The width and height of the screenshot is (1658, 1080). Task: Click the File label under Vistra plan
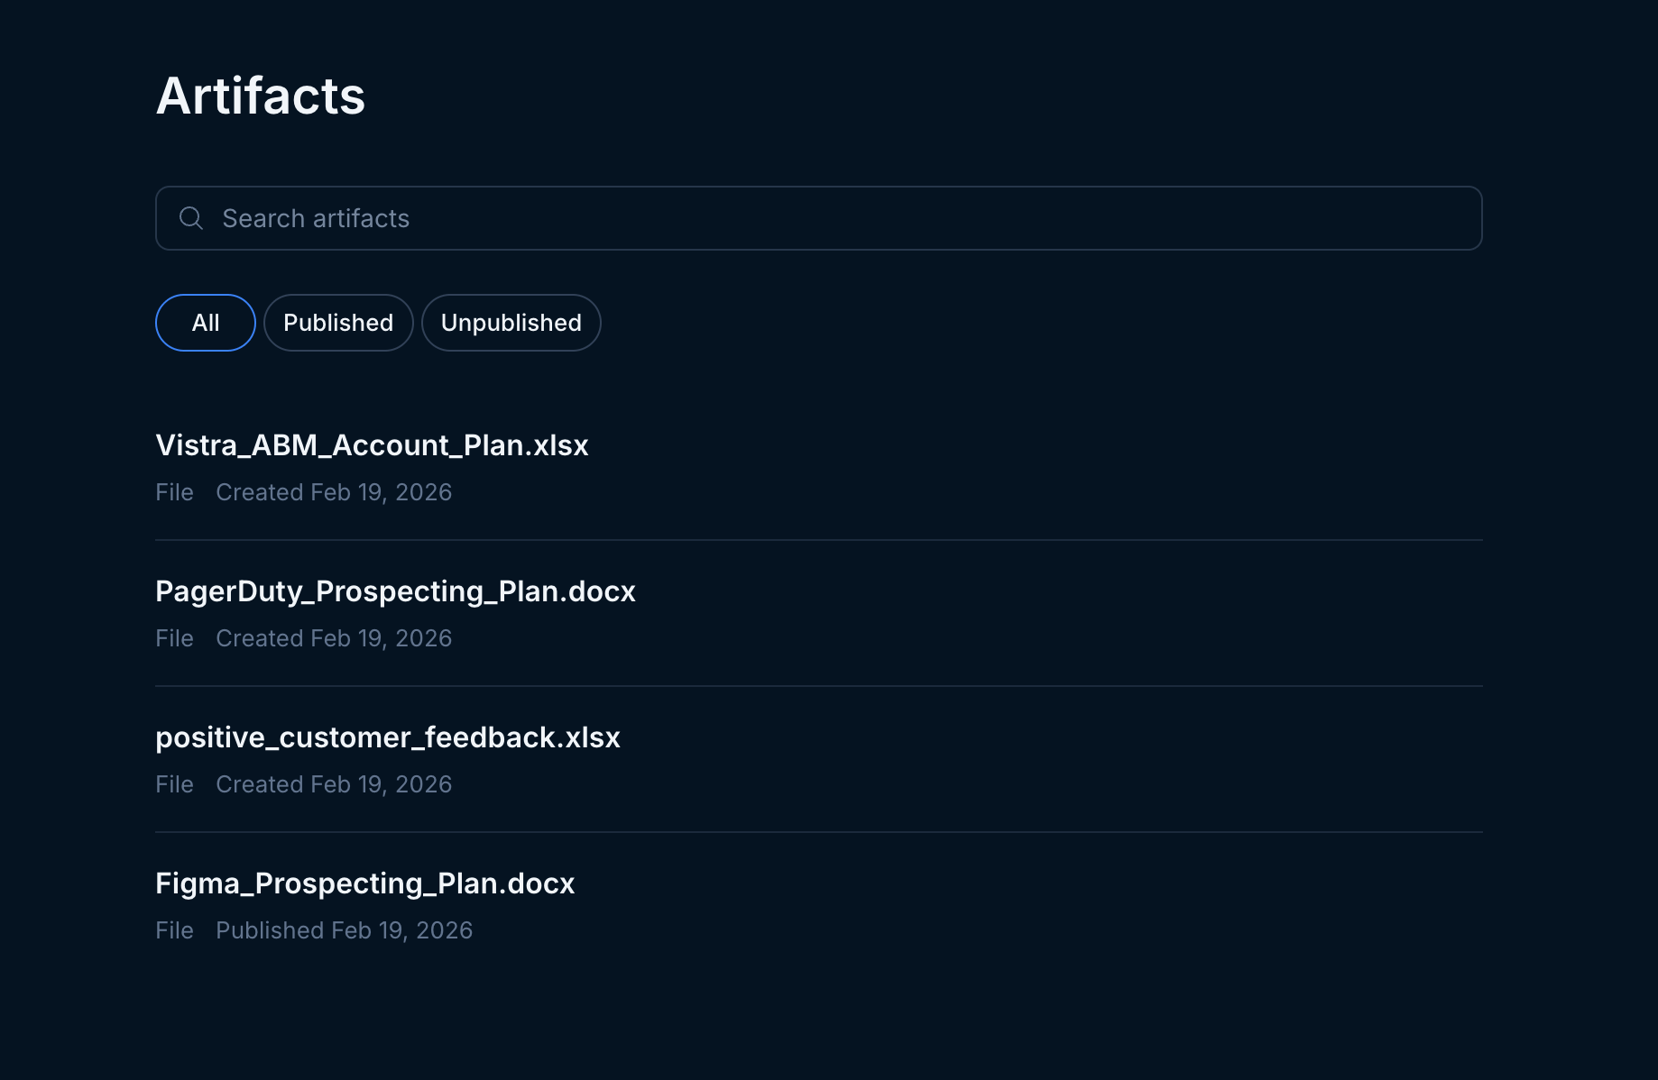click(174, 492)
